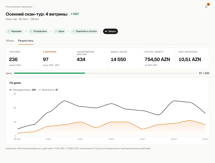The image size is (215, 163).
Task: Select the Выдано баллов metric card
Action: coord(124,58)
